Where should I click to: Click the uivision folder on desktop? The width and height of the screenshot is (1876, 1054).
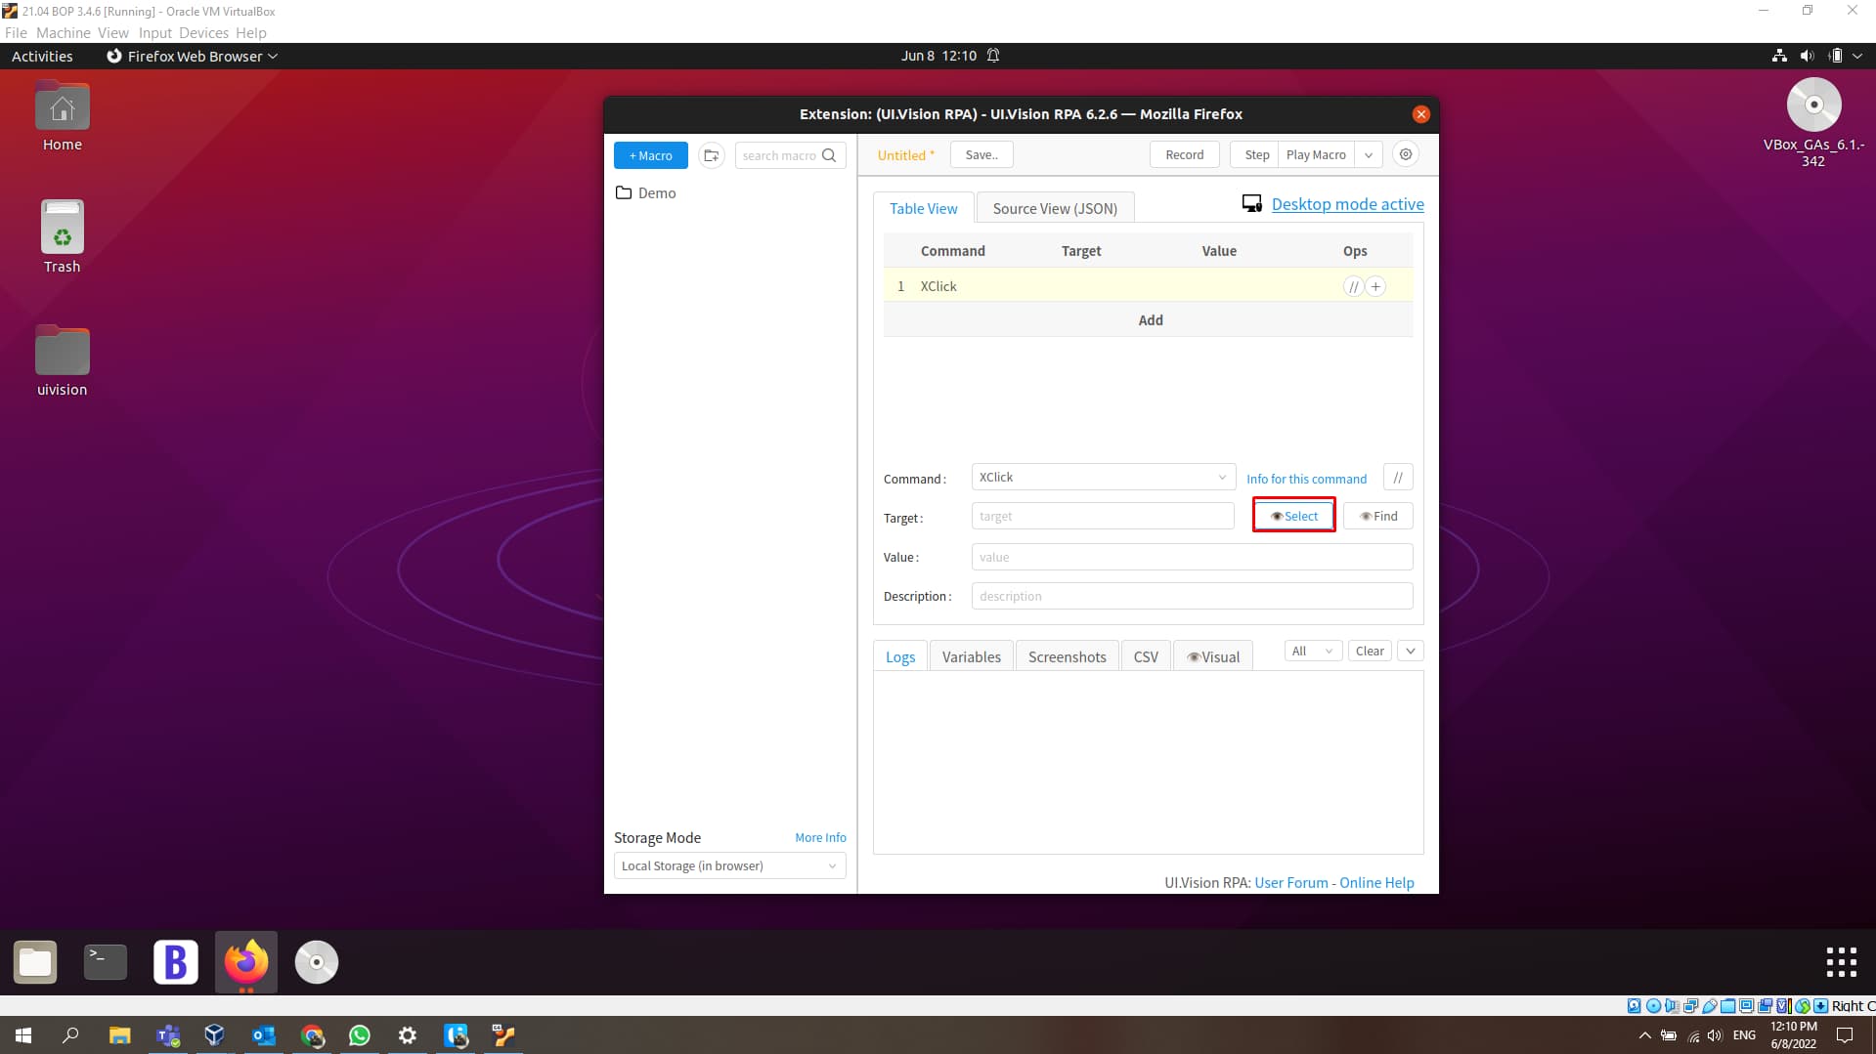[63, 360]
